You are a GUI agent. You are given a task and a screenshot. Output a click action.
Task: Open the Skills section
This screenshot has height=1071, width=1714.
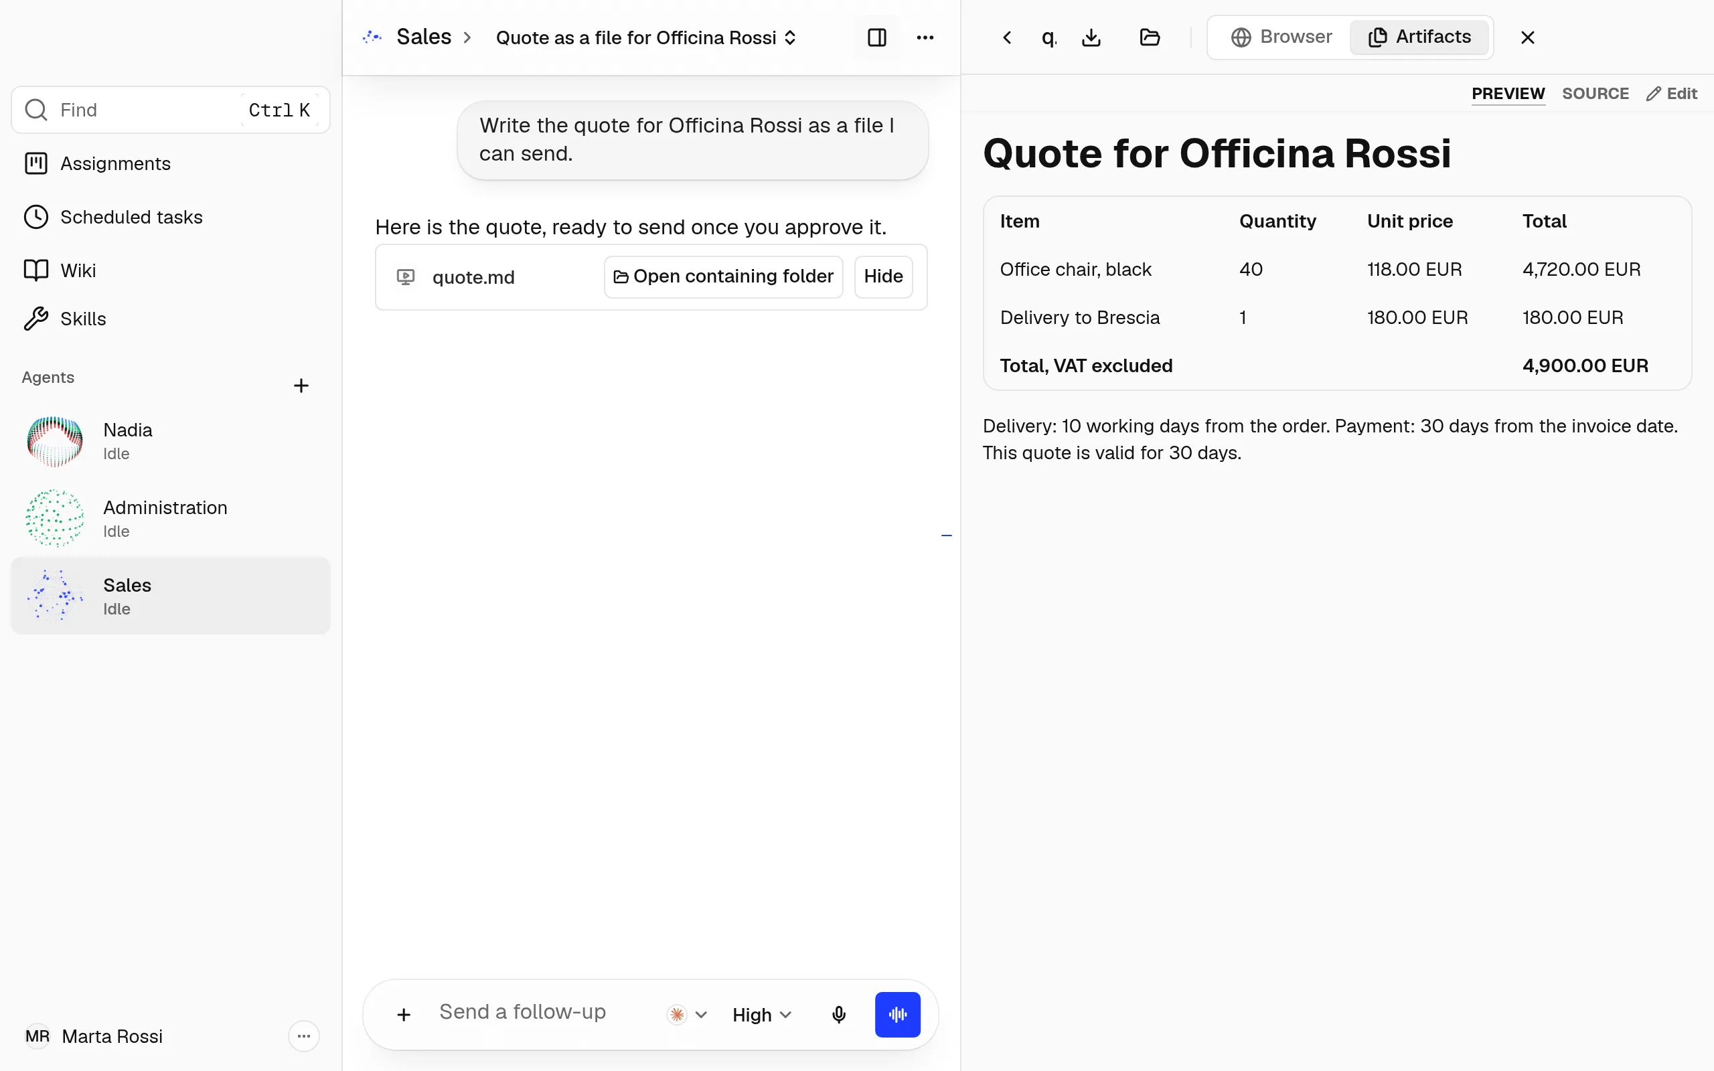point(170,319)
